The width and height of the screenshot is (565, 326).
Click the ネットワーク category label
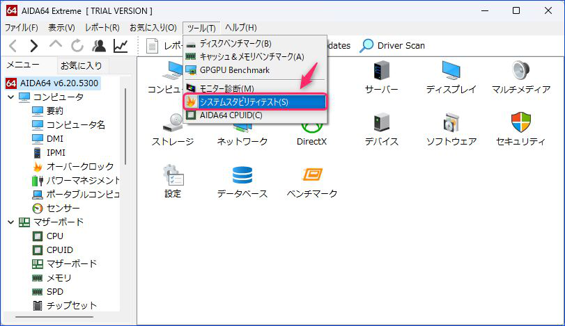tap(242, 142)
